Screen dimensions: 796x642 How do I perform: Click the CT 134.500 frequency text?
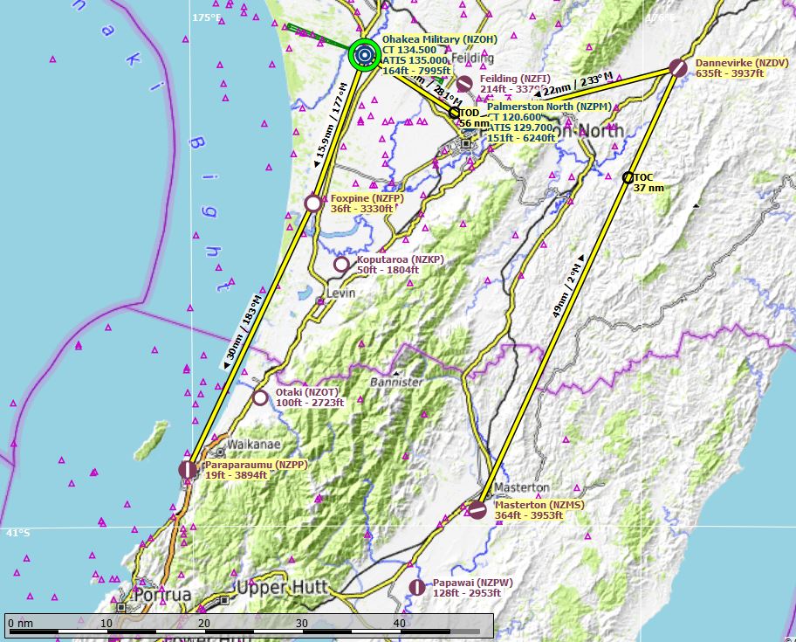[x=409, y=50]
